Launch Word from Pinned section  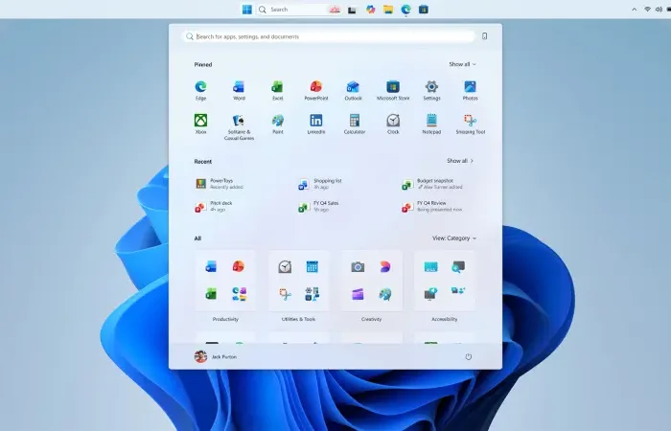coord(239,90)
